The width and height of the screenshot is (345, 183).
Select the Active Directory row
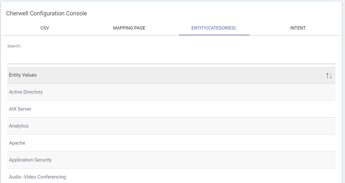click(x=26, y=92)
